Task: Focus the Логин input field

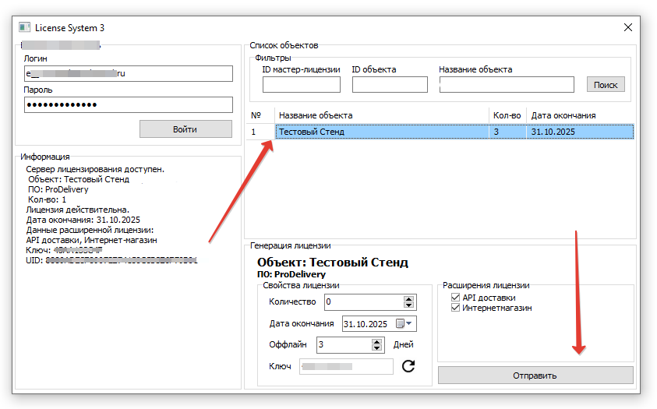Action: point(129,73)
